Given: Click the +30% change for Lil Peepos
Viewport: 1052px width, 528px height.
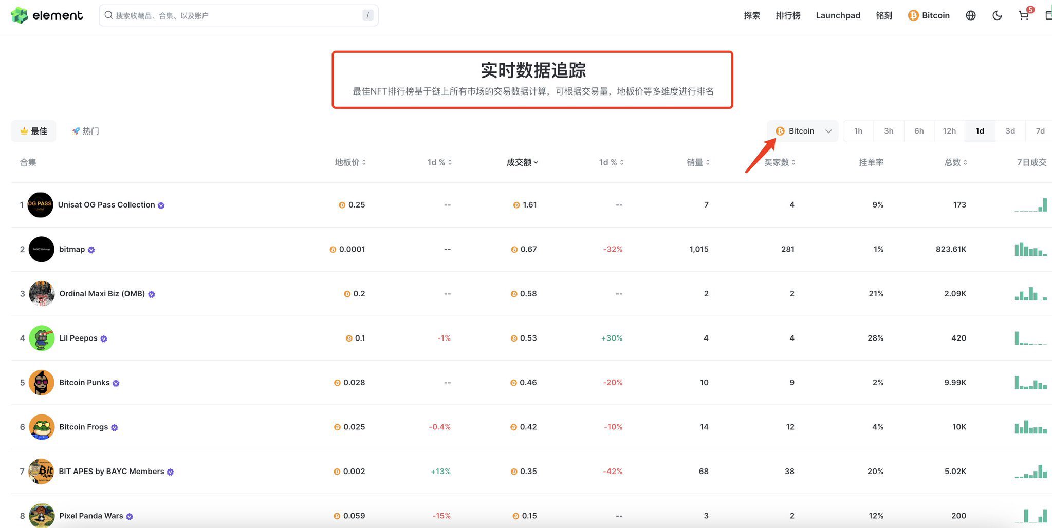Looking at the screenshot, I should pyautogui.click(x=612, y=338).
